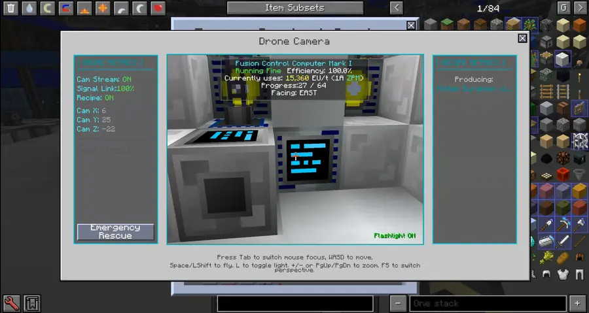
Task: Select the oak planks block item
Action: pos(513,24)
